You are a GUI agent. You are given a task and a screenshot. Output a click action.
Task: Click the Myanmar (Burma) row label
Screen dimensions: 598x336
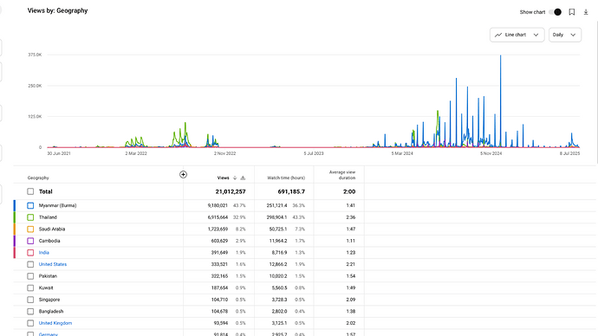(57, 206)
